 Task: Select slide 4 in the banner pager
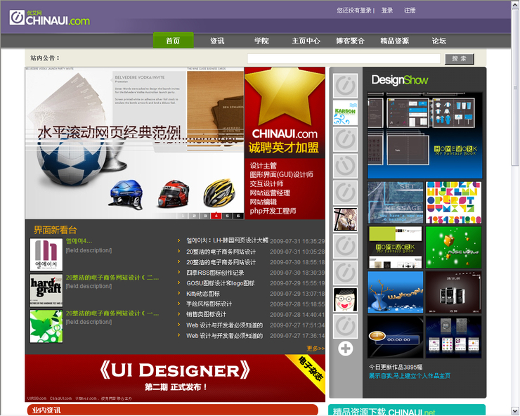pyautogui.click(x=216, y=216)
